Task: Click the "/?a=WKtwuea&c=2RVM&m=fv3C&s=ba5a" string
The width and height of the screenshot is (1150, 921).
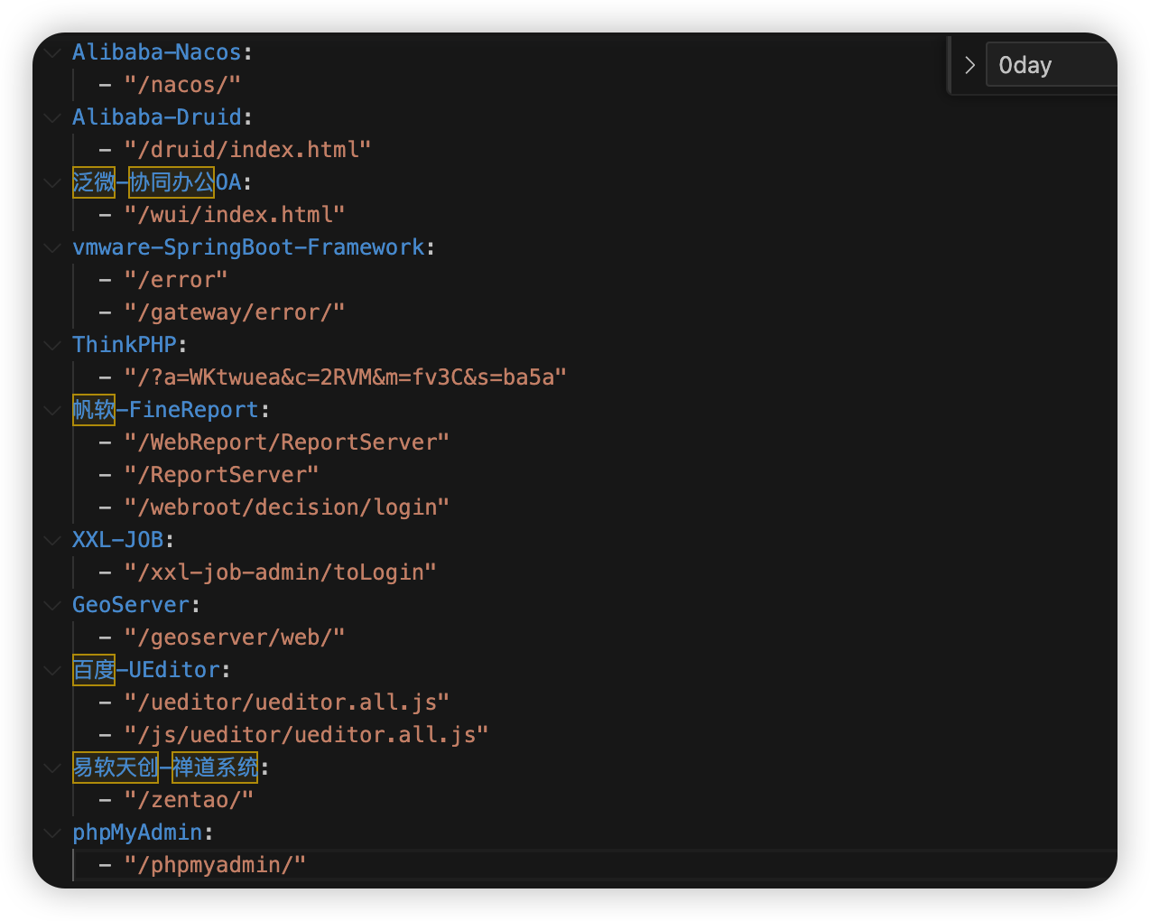Action: (346, 377)
